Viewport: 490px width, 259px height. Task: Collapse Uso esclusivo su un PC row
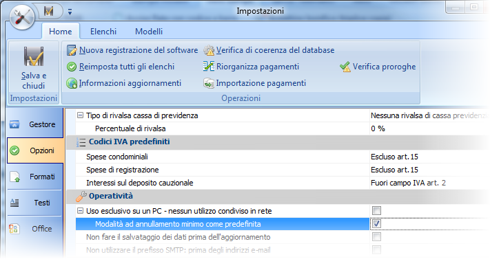pyautogui.click(x=81, y=211)
